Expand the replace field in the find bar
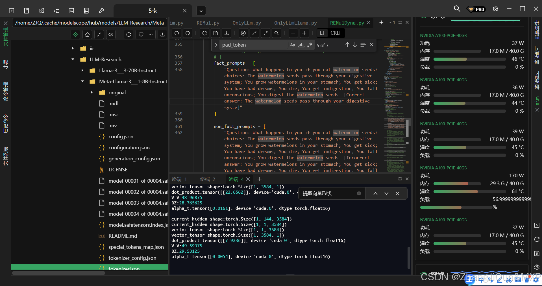This screenshot has width=542, height=286. click(216, 45)
